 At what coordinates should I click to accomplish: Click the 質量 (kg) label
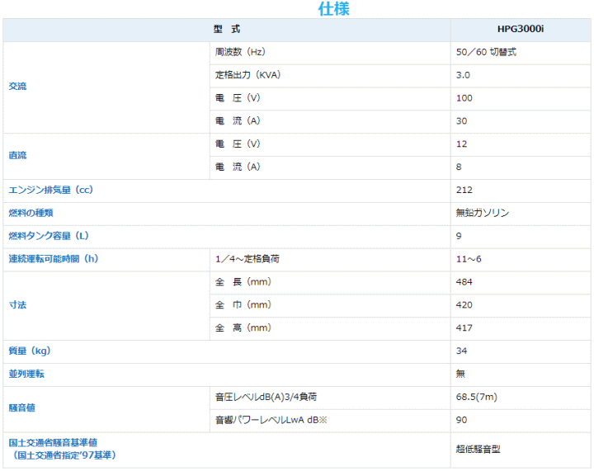pyautogui.click(x=30, y=351)
